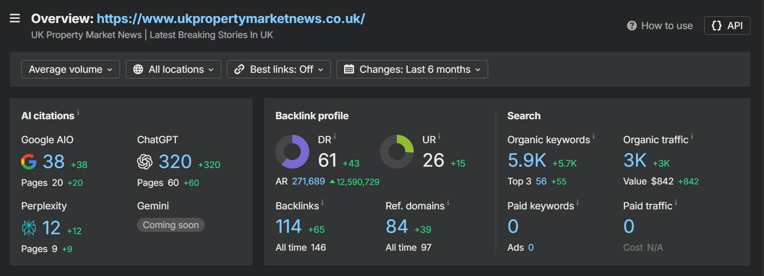Open Changes: Last 6 months date selector

coord(412,69)
